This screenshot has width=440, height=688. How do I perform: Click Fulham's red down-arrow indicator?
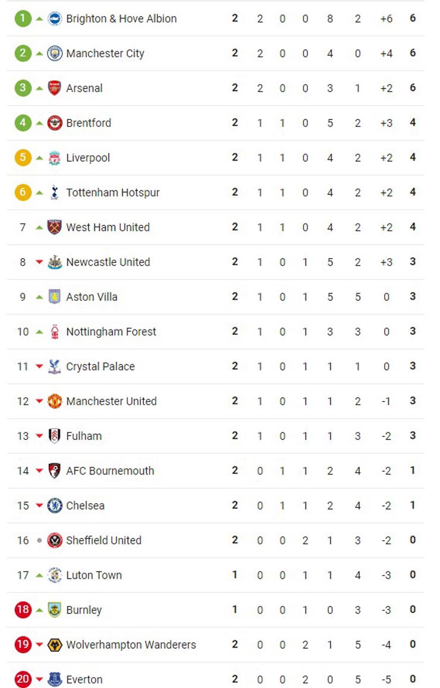pos(39,436)
